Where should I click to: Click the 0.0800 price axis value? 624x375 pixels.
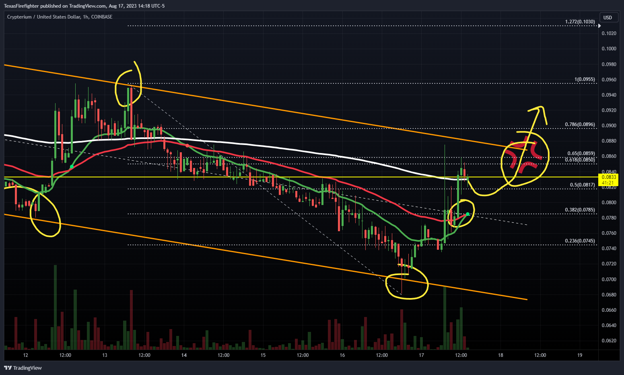(609, 202)
